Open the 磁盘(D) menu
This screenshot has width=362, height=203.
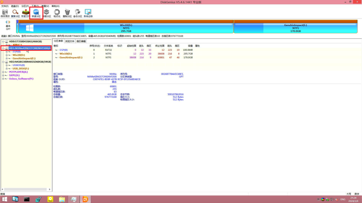[x=15, y=6]
